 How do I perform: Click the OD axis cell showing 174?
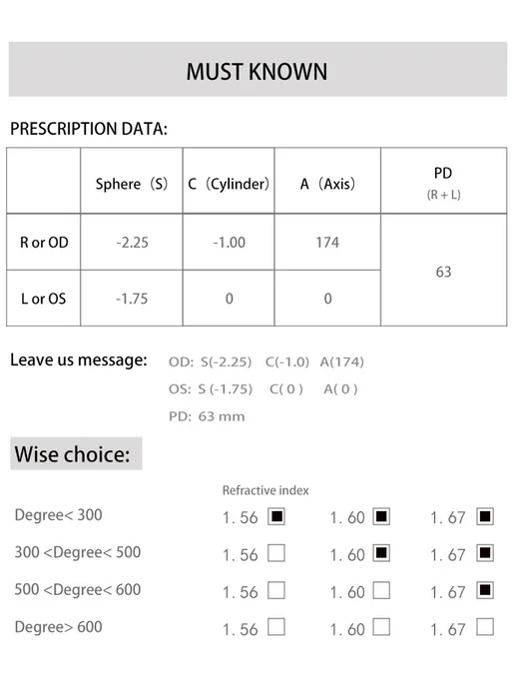pyautogui.click(x=327, y=243)
